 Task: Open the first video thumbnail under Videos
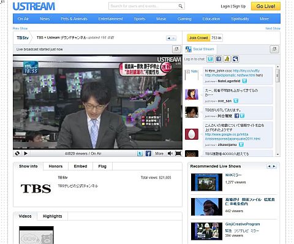(x=36, y=235)
